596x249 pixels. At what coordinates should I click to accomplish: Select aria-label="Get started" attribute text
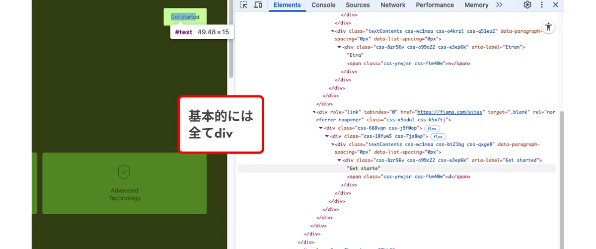point(505,161)
